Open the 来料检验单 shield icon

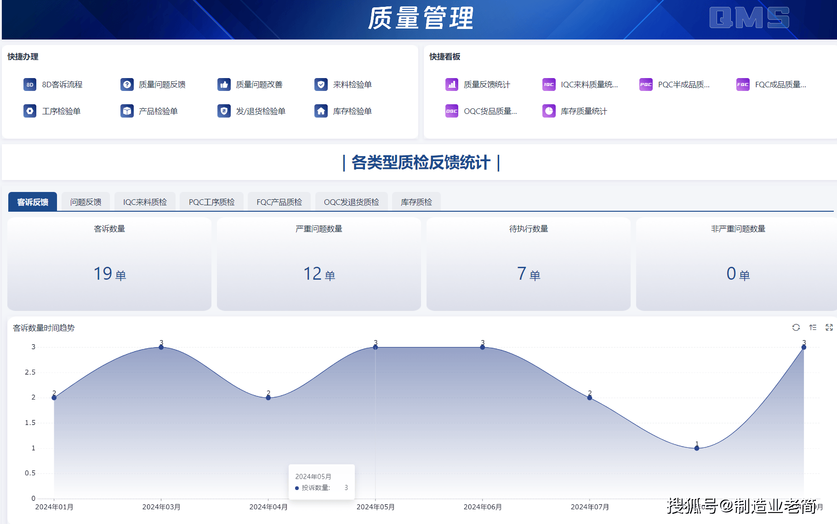320,85
